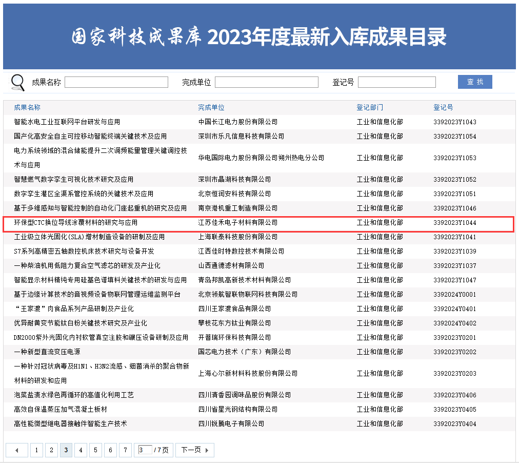Go to page 4

point(81,450)
